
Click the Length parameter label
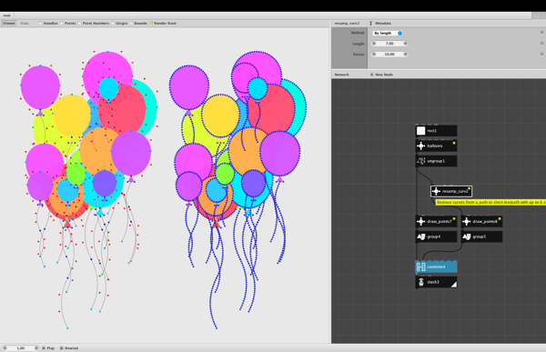tap(358, 44)
